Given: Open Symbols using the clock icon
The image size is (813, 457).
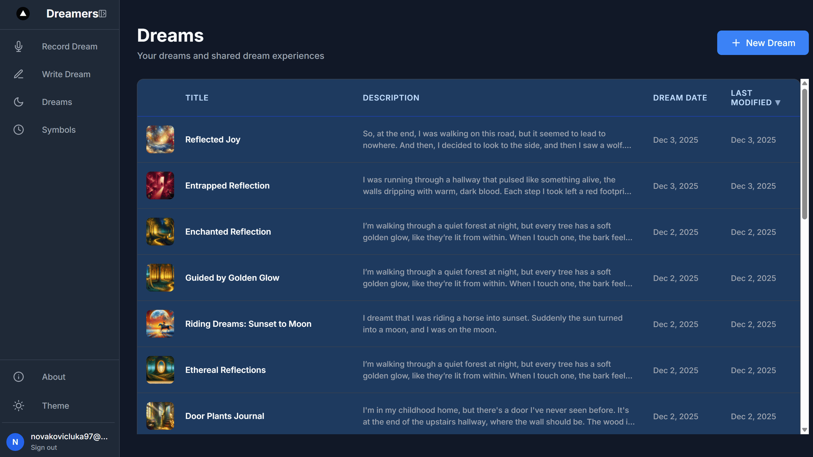Looking at the screenshot, I should [x=18, y=130].
